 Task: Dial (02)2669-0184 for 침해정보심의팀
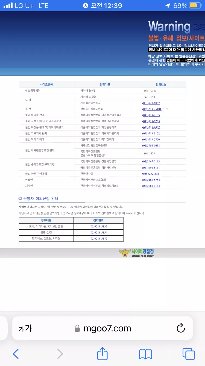151,186
